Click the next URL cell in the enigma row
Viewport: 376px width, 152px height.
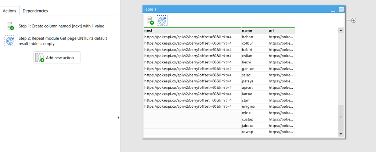coord(192,107)
